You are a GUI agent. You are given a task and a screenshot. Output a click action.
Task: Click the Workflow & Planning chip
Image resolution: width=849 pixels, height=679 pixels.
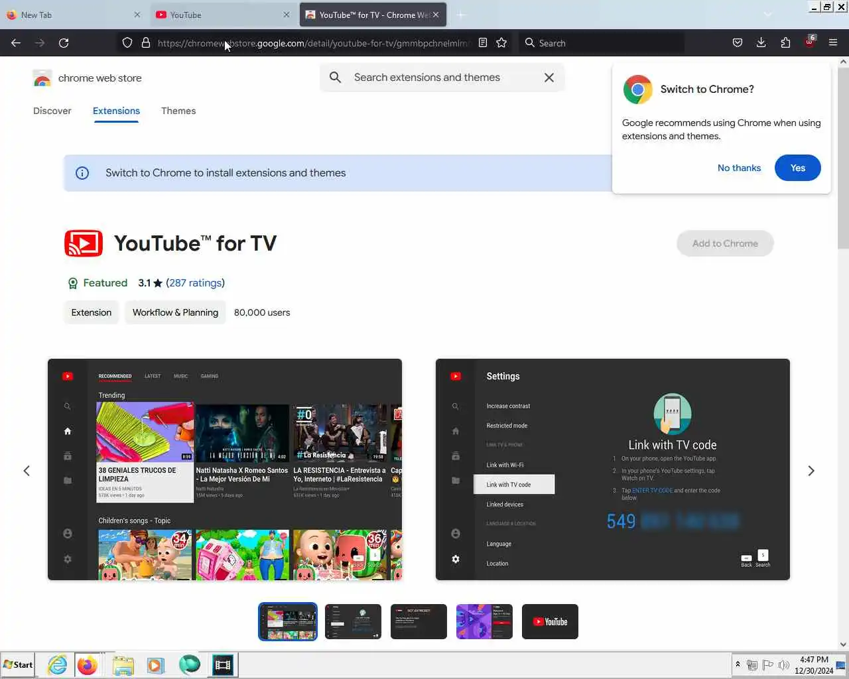click(175, 312)
